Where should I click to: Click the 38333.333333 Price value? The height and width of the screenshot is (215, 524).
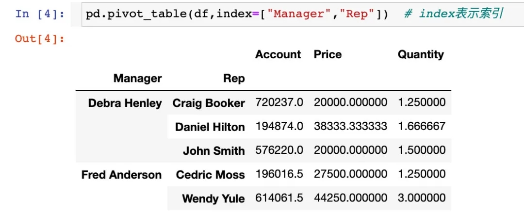tap(350, 127)
